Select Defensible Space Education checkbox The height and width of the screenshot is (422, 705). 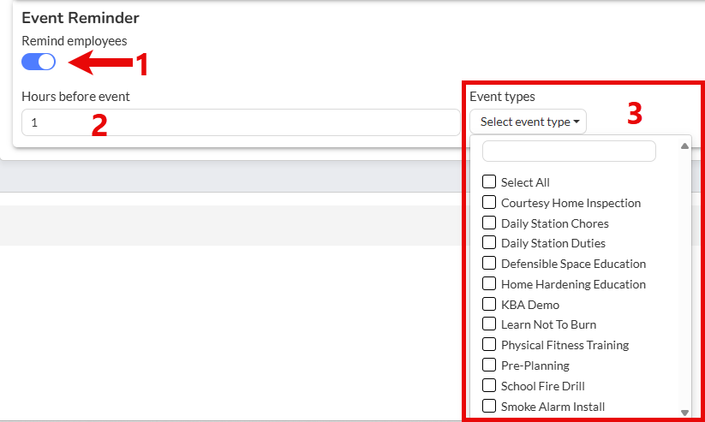click(x=489, y=263)
